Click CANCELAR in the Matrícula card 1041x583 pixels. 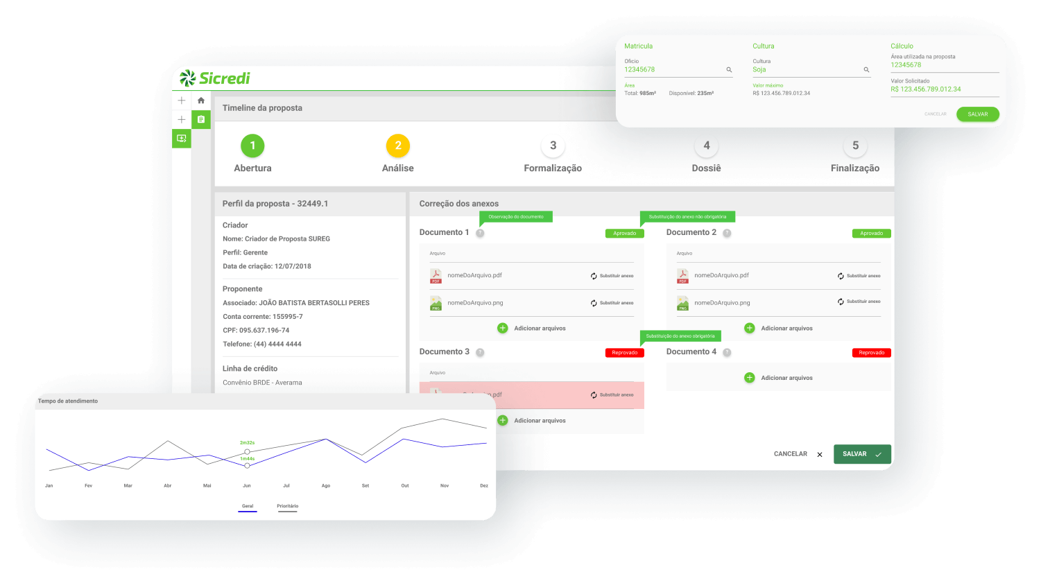(936, 114)
